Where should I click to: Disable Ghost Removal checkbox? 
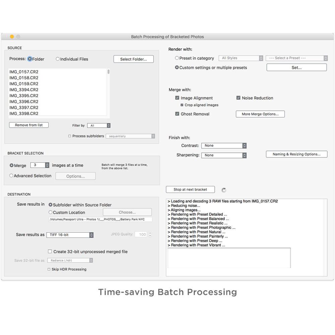(x=177, y=114)
